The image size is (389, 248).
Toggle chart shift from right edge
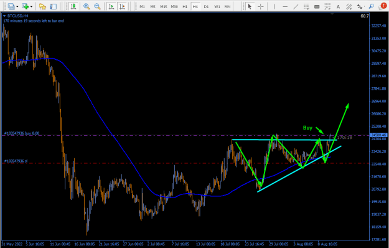coord(122,6)
